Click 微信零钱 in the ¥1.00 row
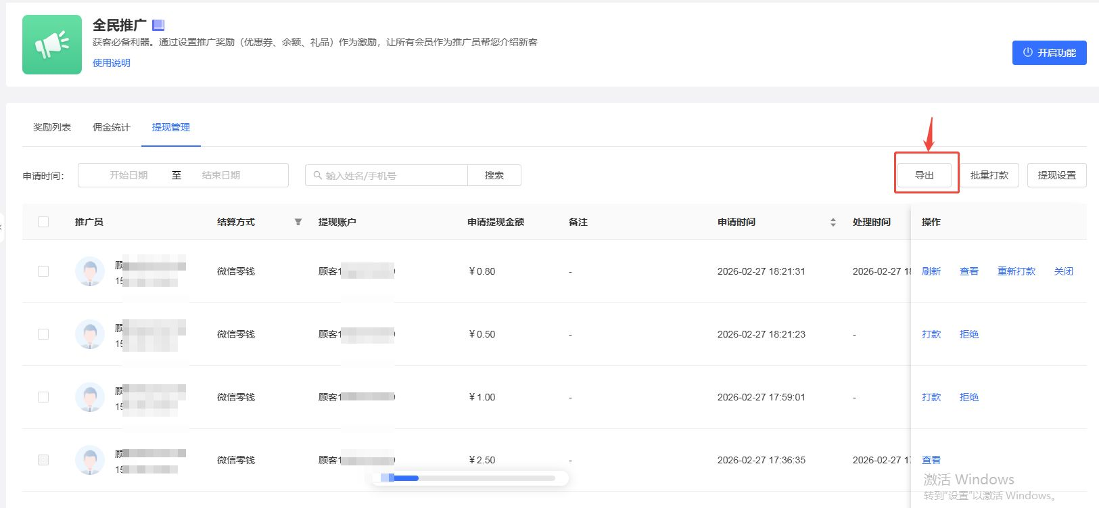The width and height of the screenshot is (1099, 508). point(236,397)
